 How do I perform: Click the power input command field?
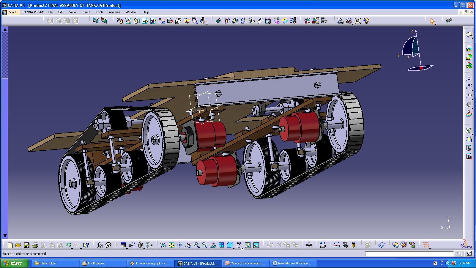tap(409, 253)
